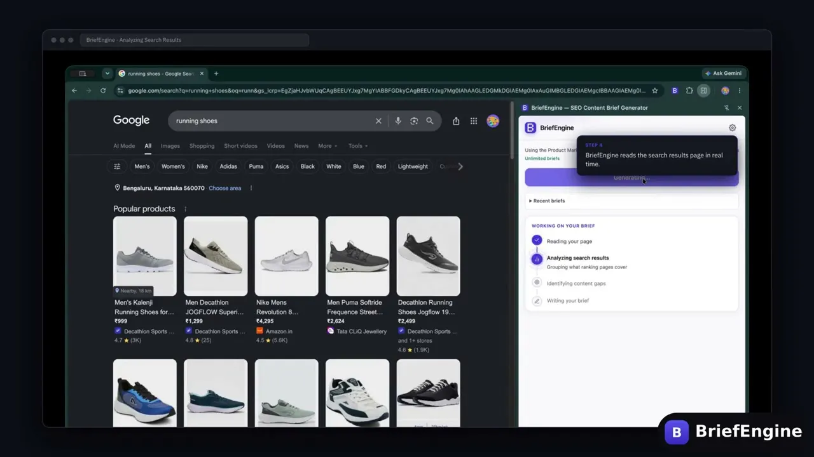Open the Short videos tab
The image size is (814, 457).
[x=241, y=146]
